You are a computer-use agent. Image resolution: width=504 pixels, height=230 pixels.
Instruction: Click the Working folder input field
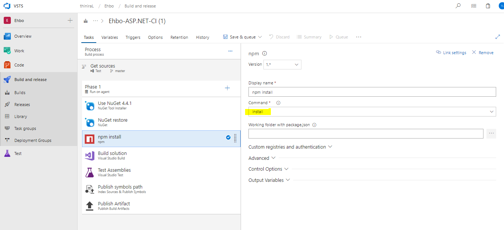pyautogui.click(x=366, y=134)
